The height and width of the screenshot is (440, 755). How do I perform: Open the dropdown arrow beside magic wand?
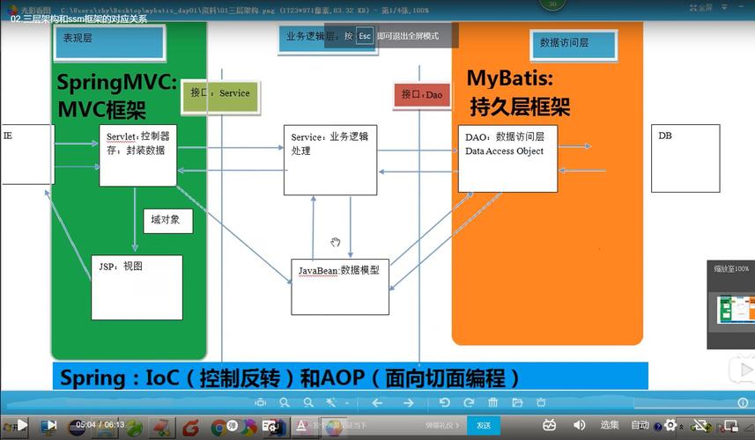[347, 403]
